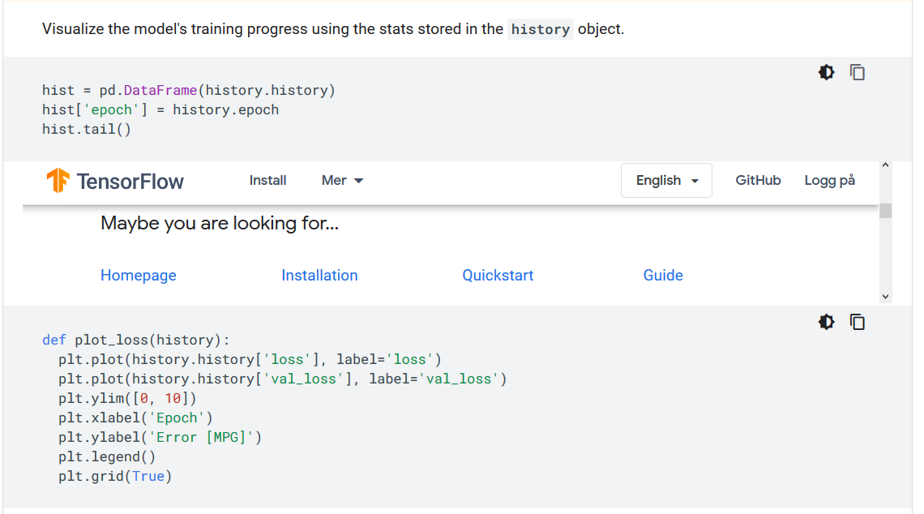
Task: Click the orange TensorFlow logo icon
Action: (x=58, y=180)
